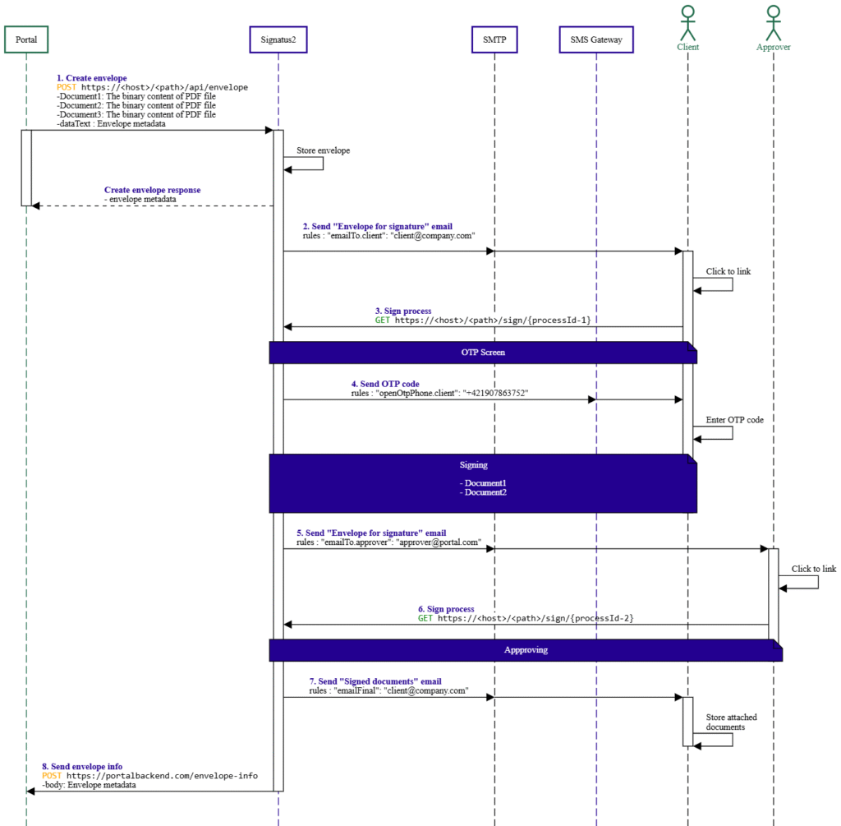841x826 pixels.
Task: Open the GET sign/{processId-2} URL
Action: pos(535,618)
